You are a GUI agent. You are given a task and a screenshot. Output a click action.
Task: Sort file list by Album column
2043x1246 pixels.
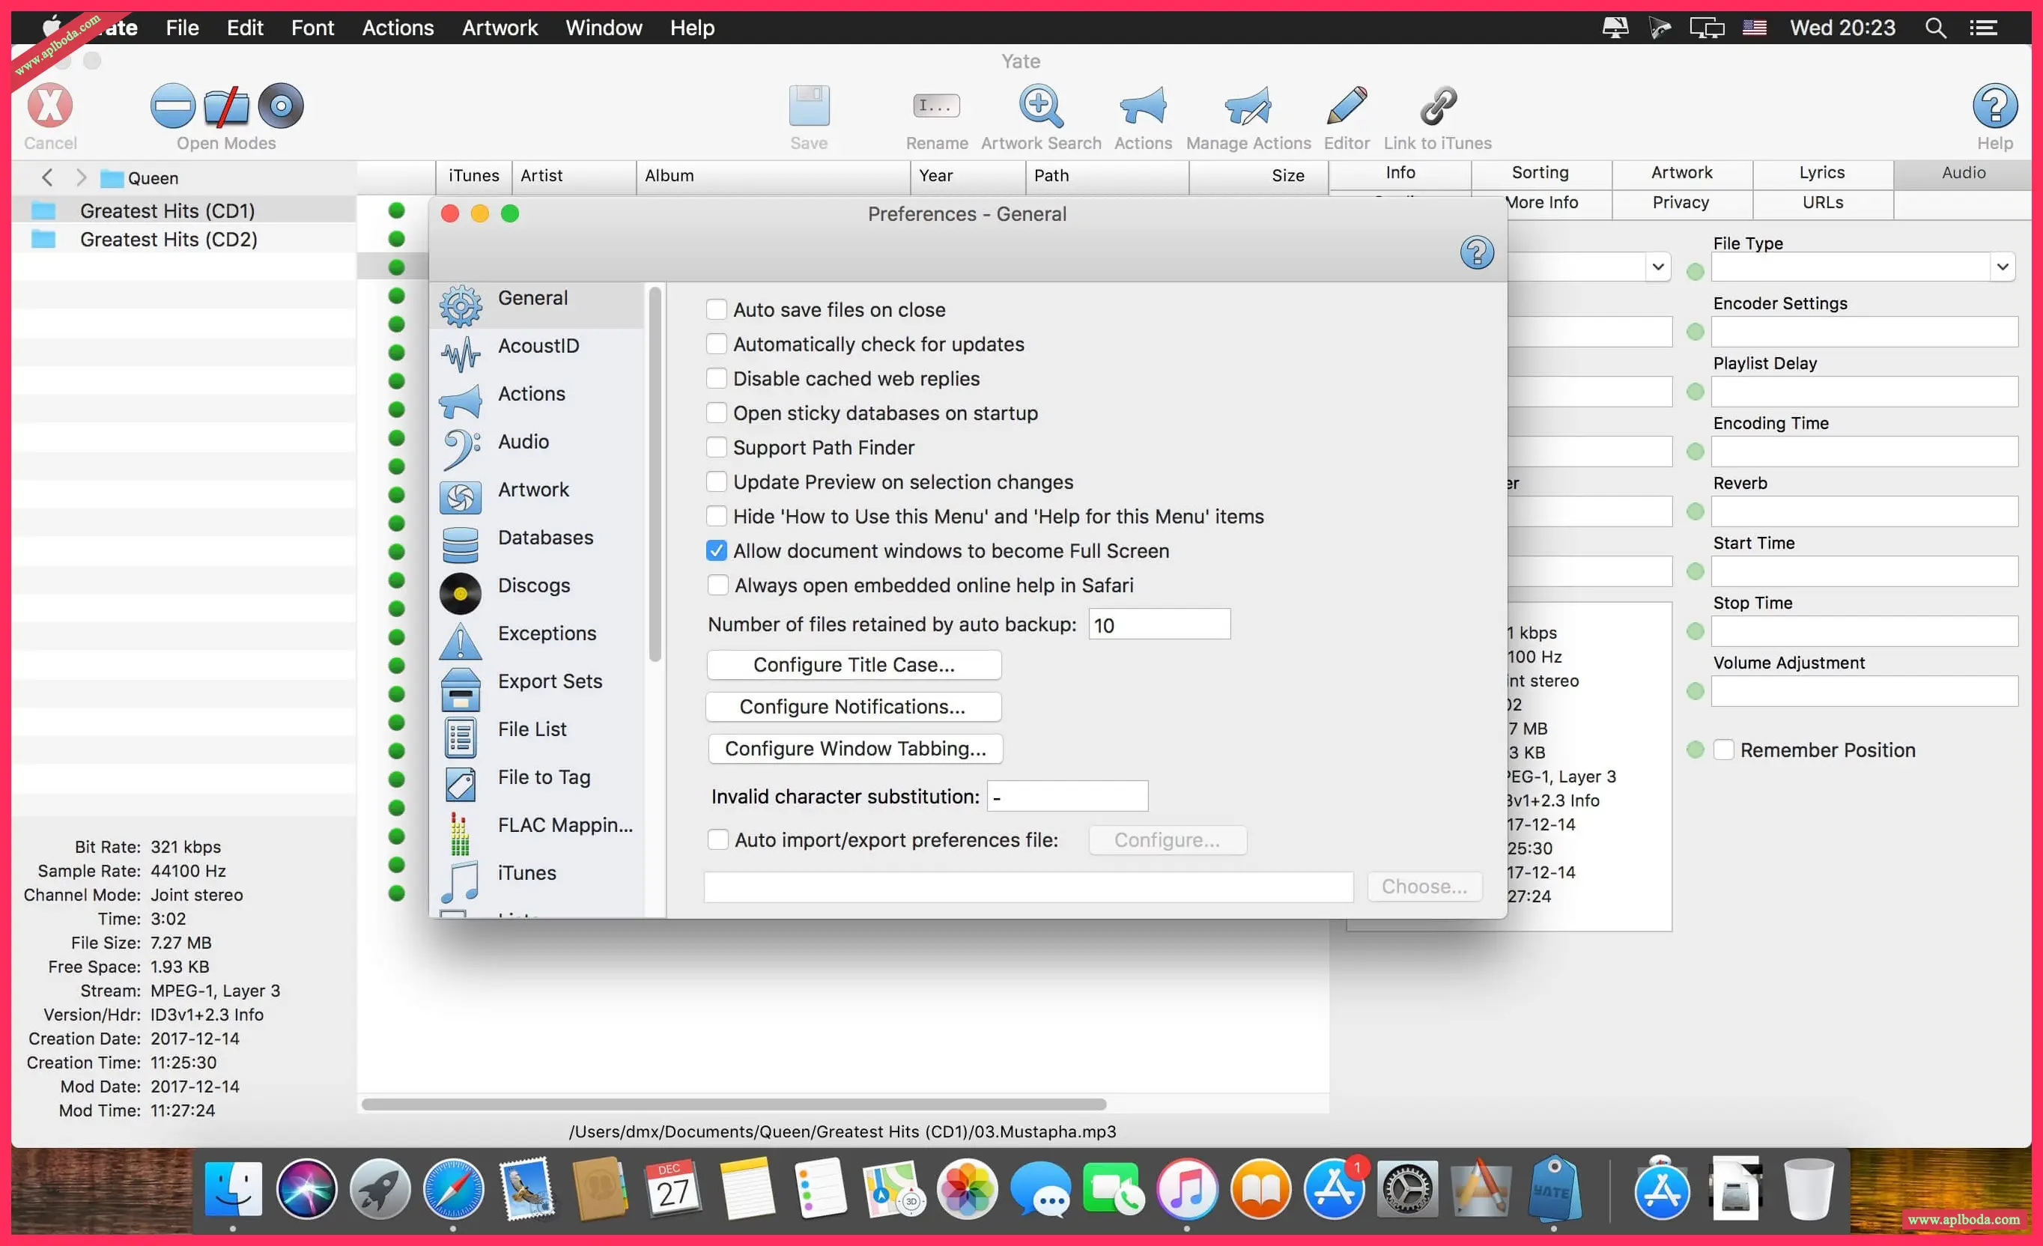[773, 176]
